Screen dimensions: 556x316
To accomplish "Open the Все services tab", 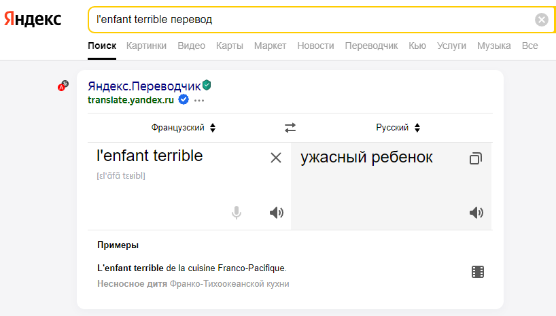I will click(x=529, y=46).
